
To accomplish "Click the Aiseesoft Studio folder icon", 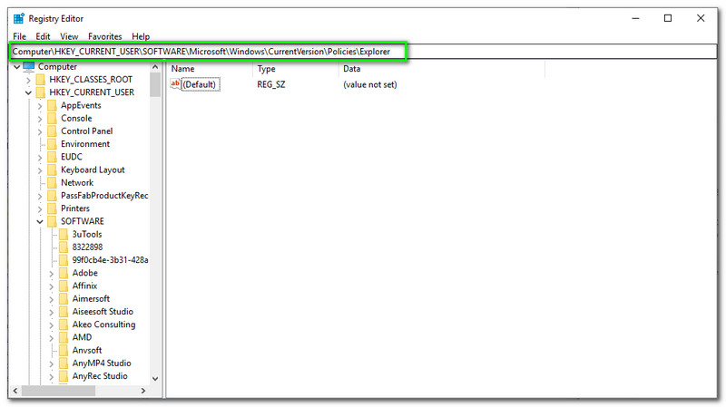I will click(x=64, y=312).
